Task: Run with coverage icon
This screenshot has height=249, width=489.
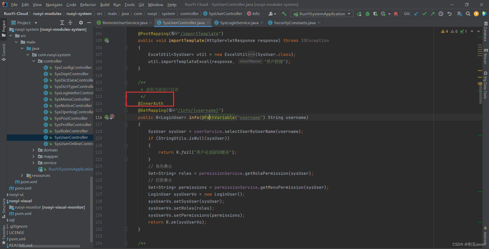Action: tap(375, 14)
